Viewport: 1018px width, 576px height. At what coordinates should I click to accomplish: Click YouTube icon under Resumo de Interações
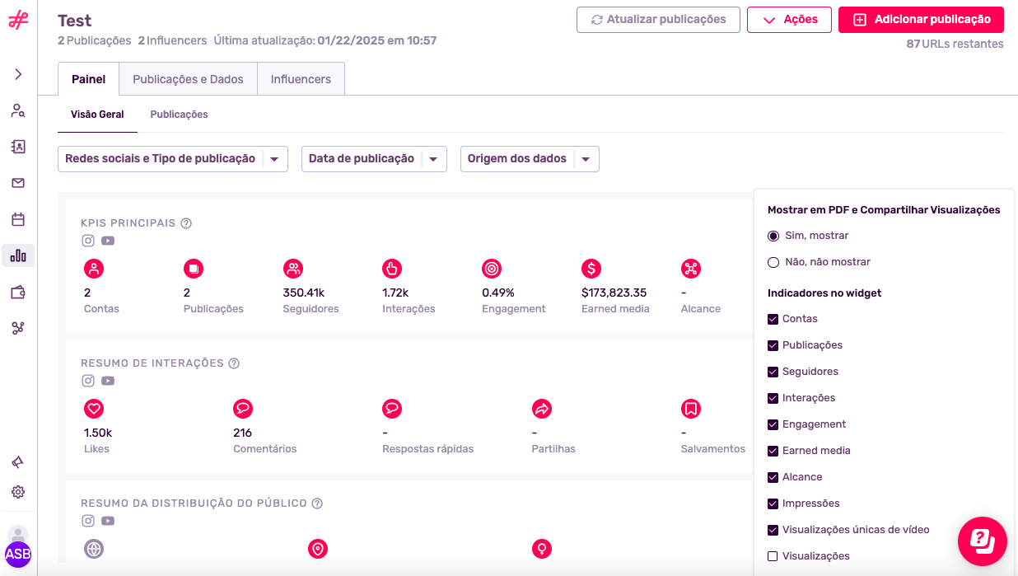click(x=108, y=381)
